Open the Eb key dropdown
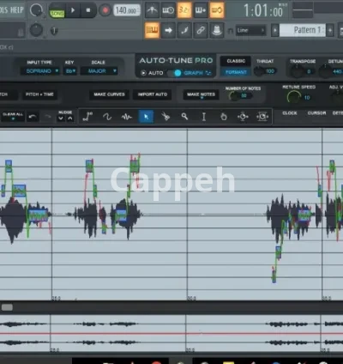This screenshot has height=364, width=343. coord(70,71)
